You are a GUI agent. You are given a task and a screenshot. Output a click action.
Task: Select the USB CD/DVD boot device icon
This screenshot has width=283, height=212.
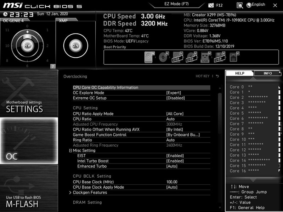pos(192,57)
